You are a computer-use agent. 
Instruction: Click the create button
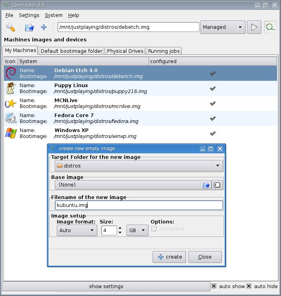169,257
